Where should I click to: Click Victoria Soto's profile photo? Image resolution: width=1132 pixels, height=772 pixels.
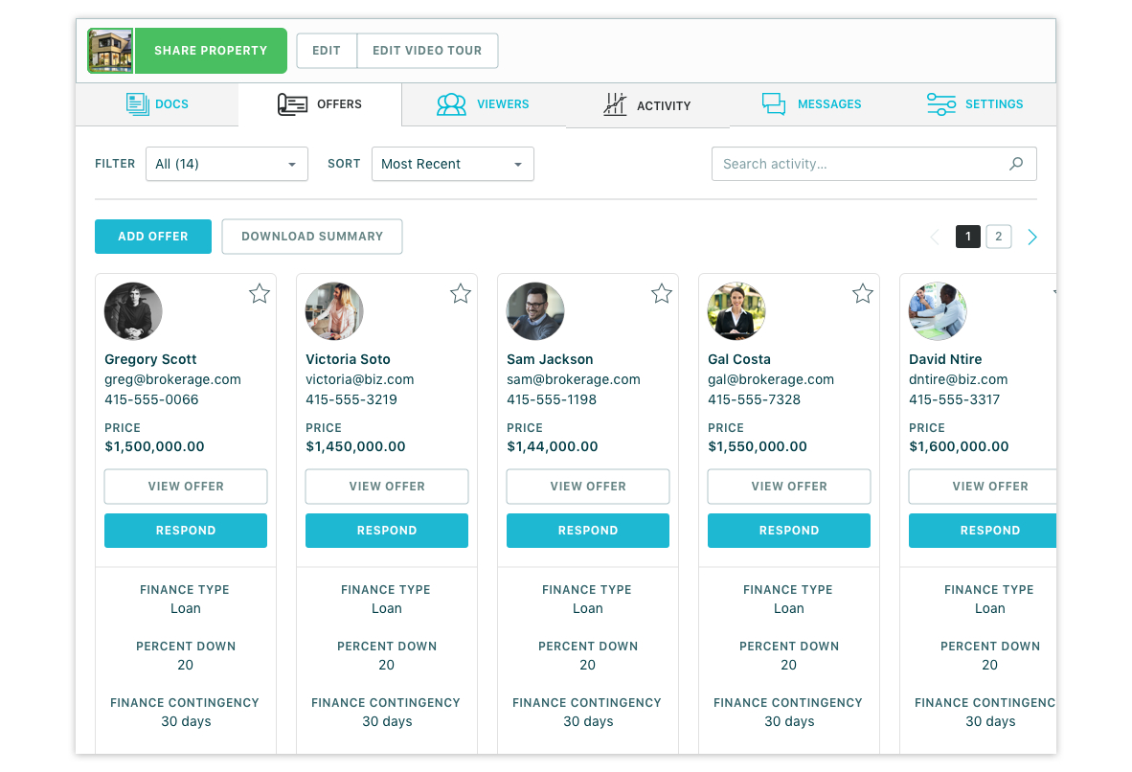334,311
